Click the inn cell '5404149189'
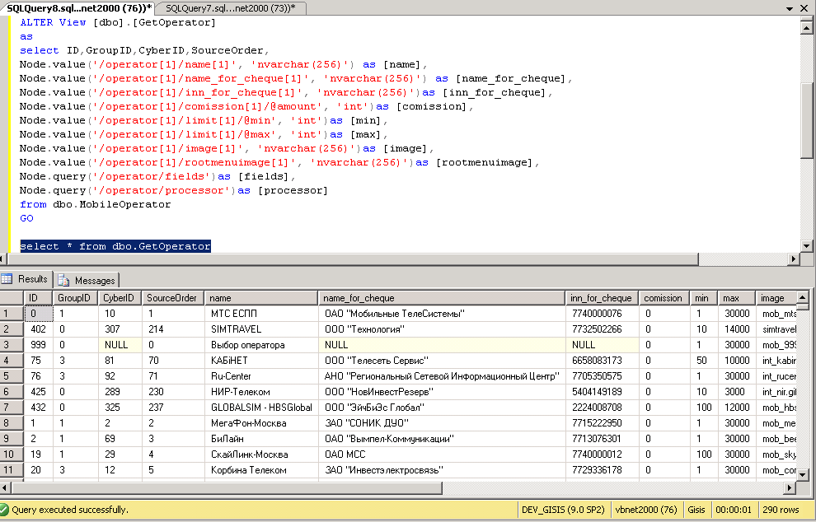 602,392
